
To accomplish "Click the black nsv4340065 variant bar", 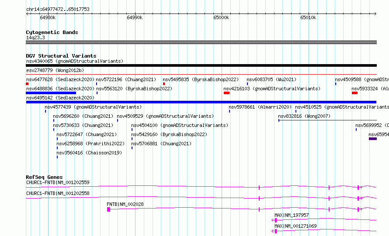I will pos(201,65).
